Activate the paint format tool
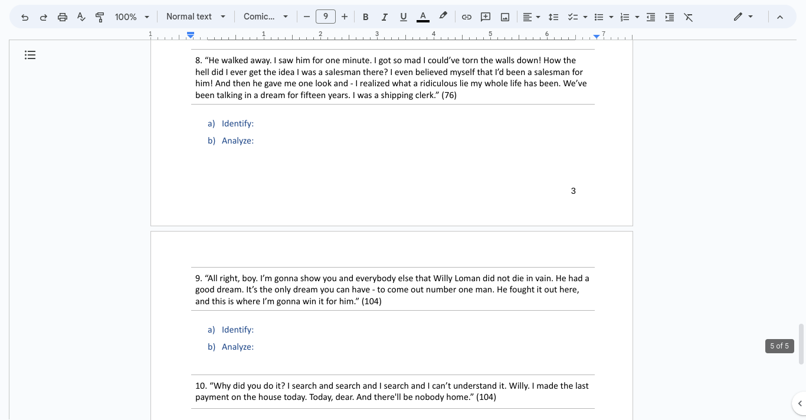Viewport: 806px width, 420px height. [100, 17]
